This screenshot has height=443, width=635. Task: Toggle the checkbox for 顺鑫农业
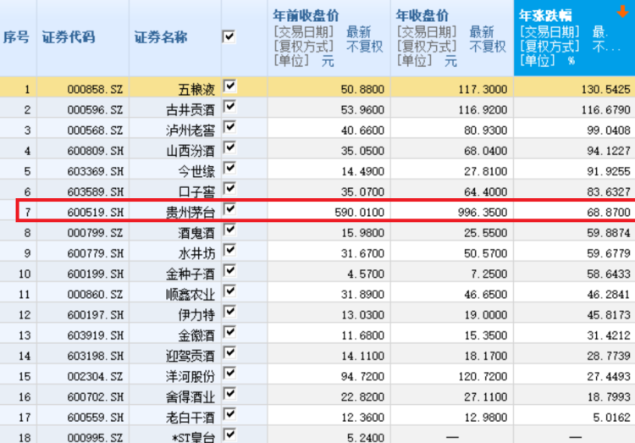tap(229, 291)
